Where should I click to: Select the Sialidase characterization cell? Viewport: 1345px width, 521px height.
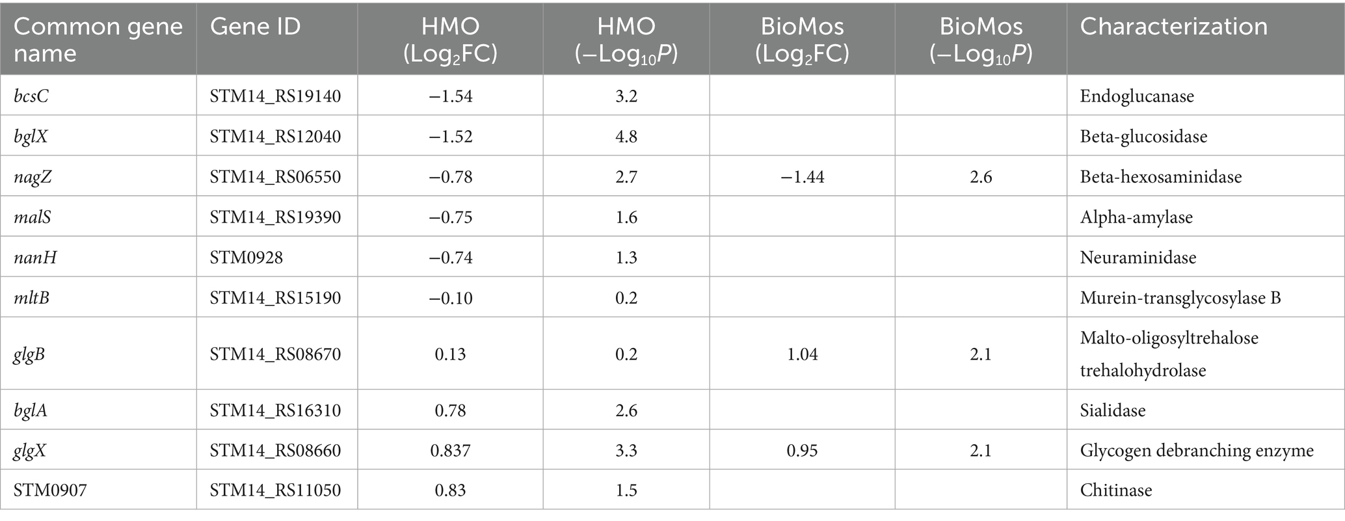coord(1113,410)
